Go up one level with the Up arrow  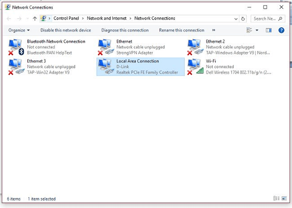[x=35, y=19]
